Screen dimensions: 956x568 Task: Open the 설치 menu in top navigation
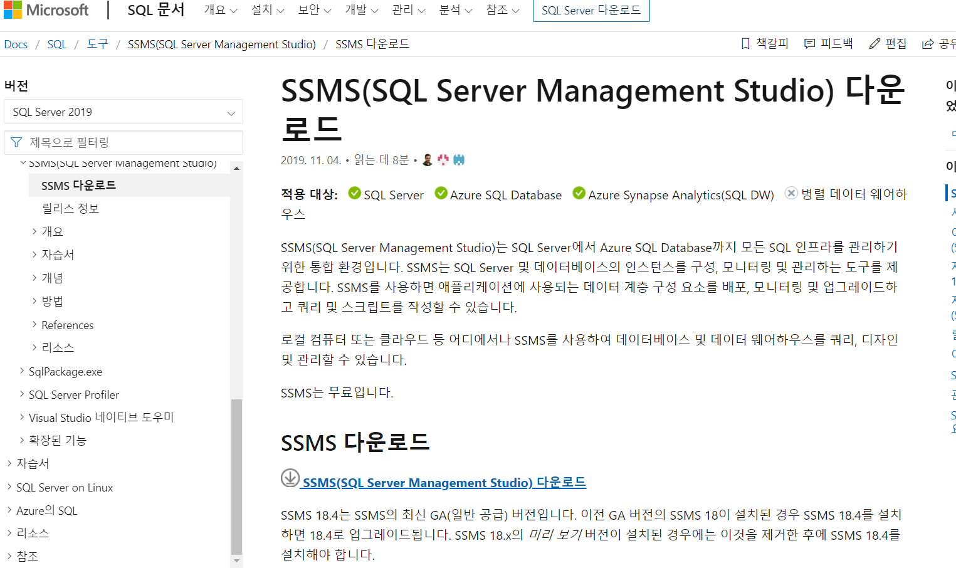268,10
